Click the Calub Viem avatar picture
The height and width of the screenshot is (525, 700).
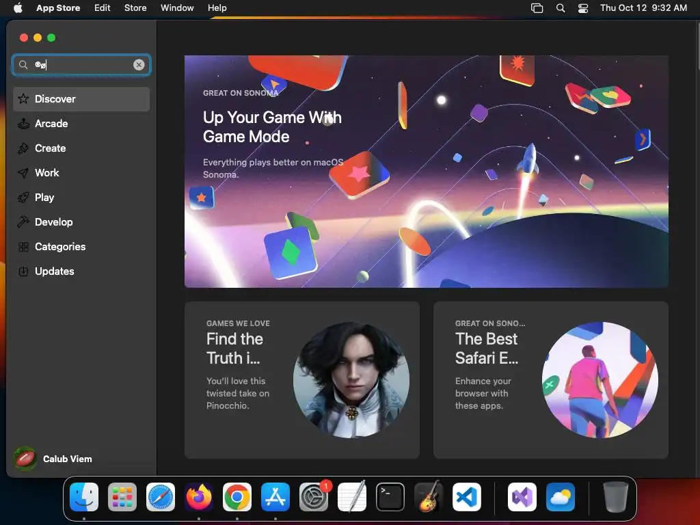pyautogui.click(x=25, y=459)
